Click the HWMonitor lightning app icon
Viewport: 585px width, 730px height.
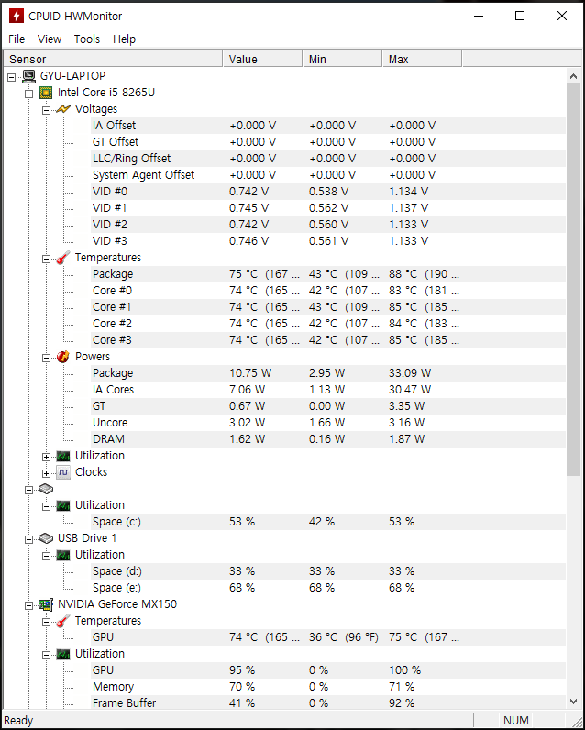point(16,16)
